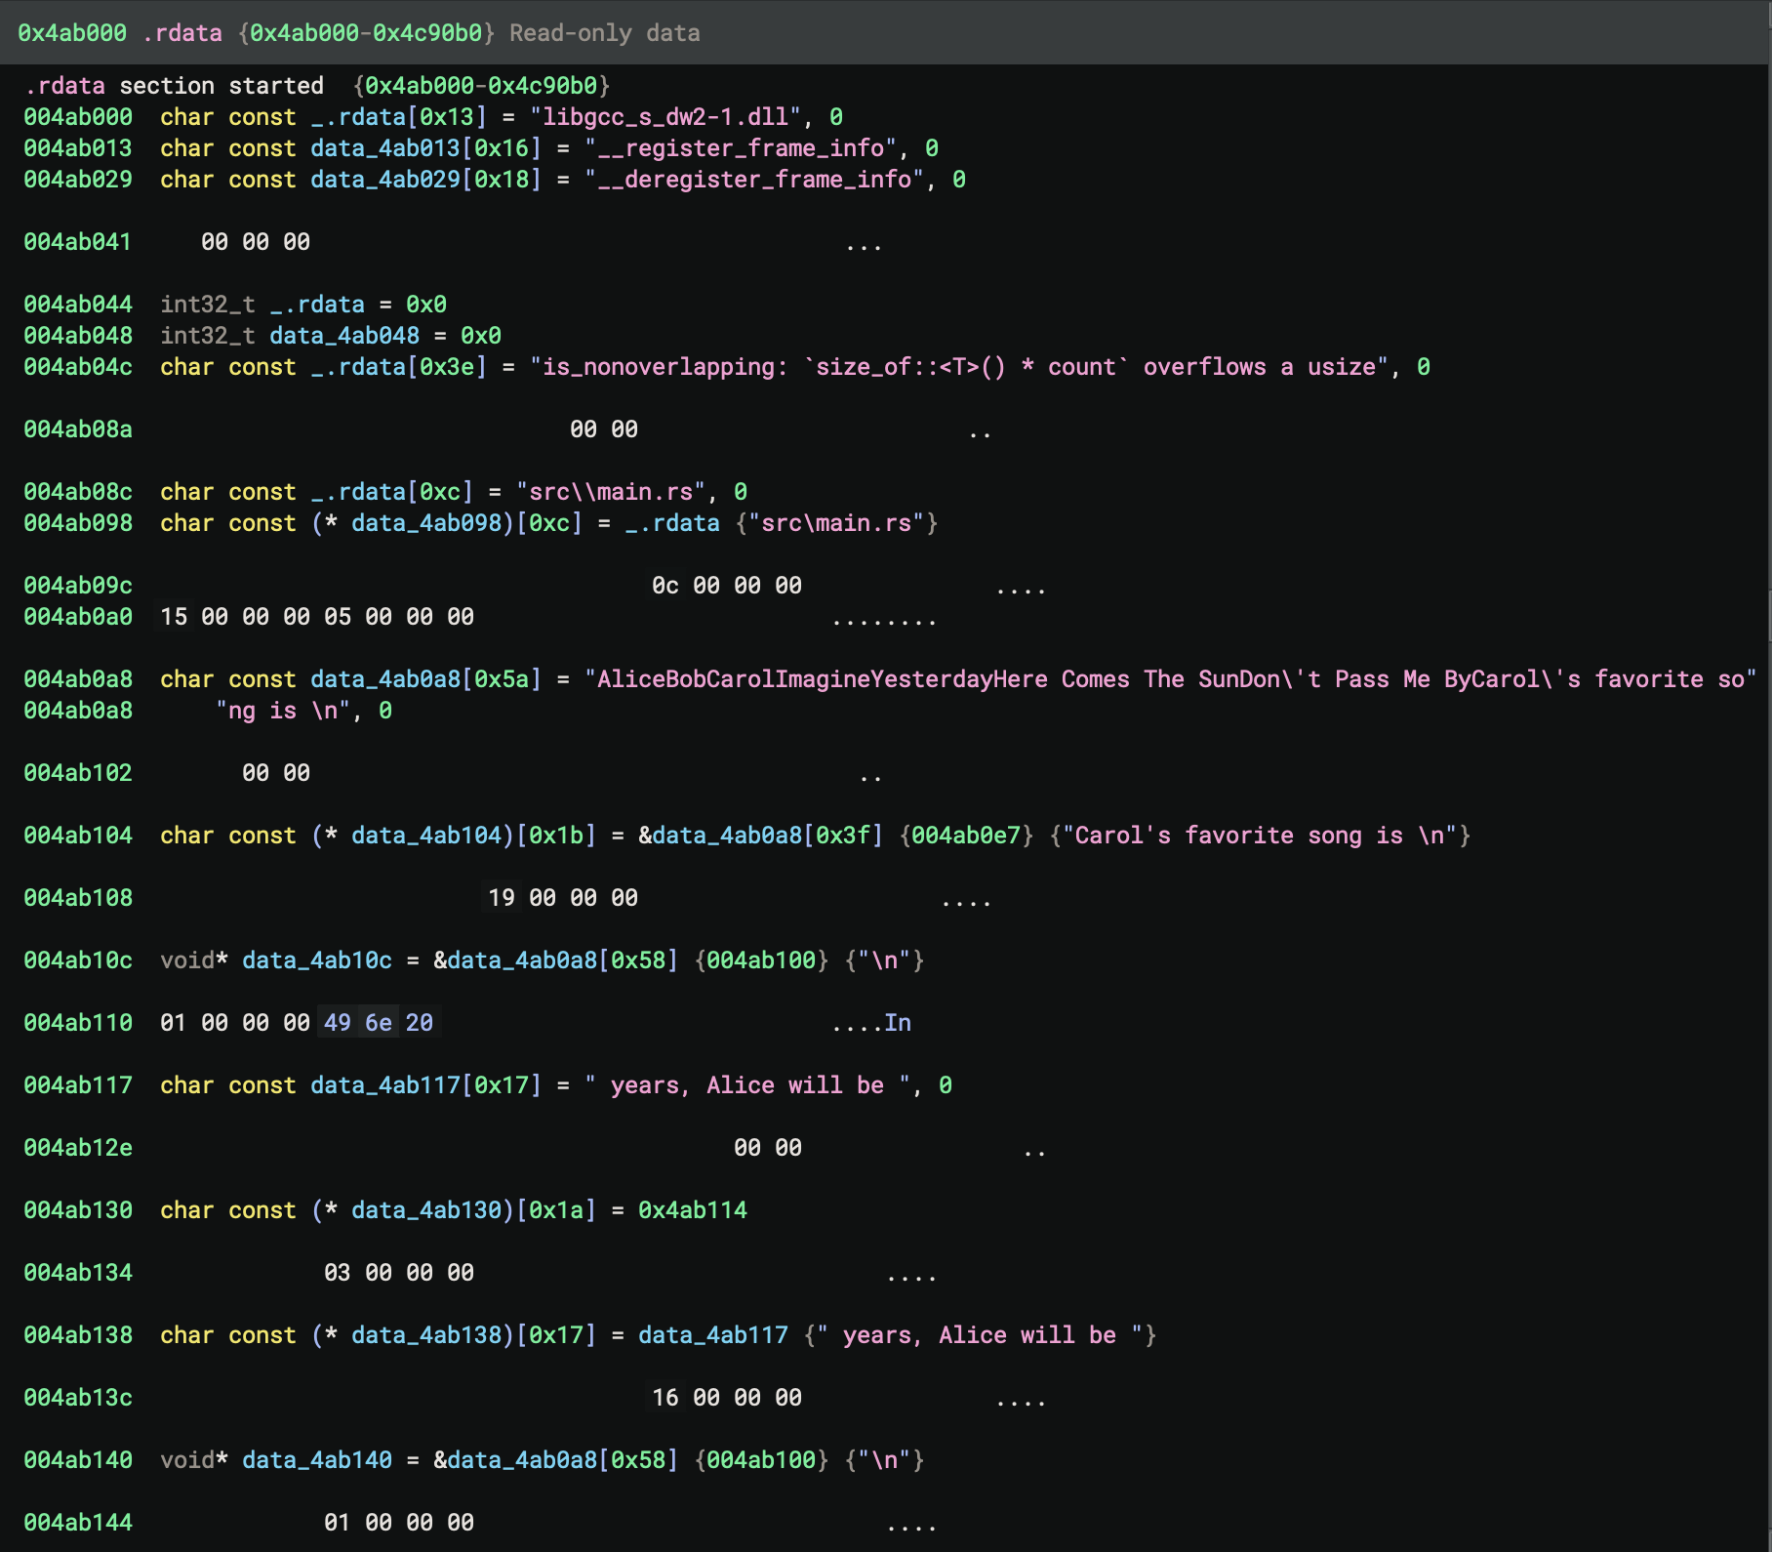This screenshot has width=1772, height=1552.
Task: Click the data_4ab048 variable name
Action: [x=344, y=336]
